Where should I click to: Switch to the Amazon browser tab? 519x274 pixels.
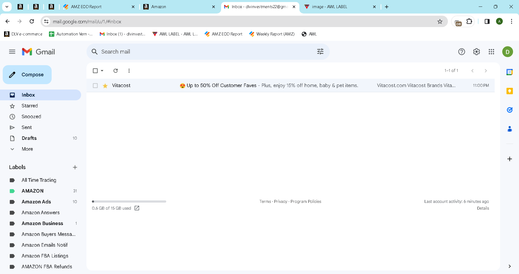pyautogui.click(x=179, y=7)
